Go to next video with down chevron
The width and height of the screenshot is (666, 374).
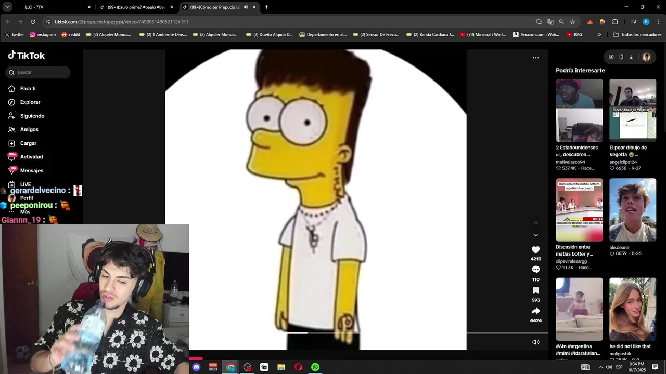click(x=535, y=235)
